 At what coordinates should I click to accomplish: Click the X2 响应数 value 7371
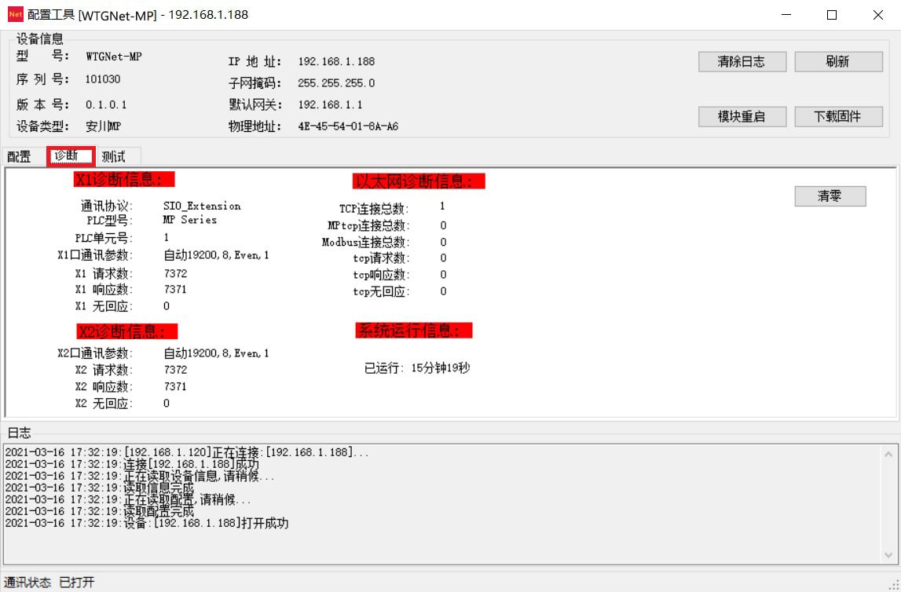point(175,386)
